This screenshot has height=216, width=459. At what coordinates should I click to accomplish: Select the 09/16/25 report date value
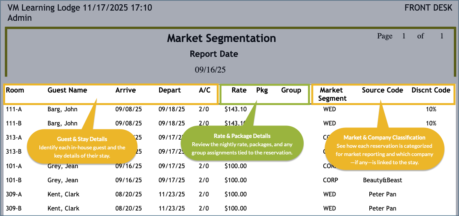coord(210,70)
